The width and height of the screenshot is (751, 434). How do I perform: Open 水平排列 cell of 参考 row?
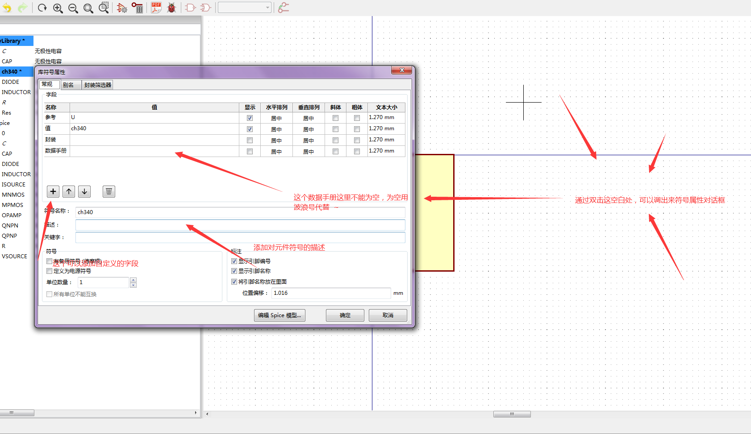276,118
